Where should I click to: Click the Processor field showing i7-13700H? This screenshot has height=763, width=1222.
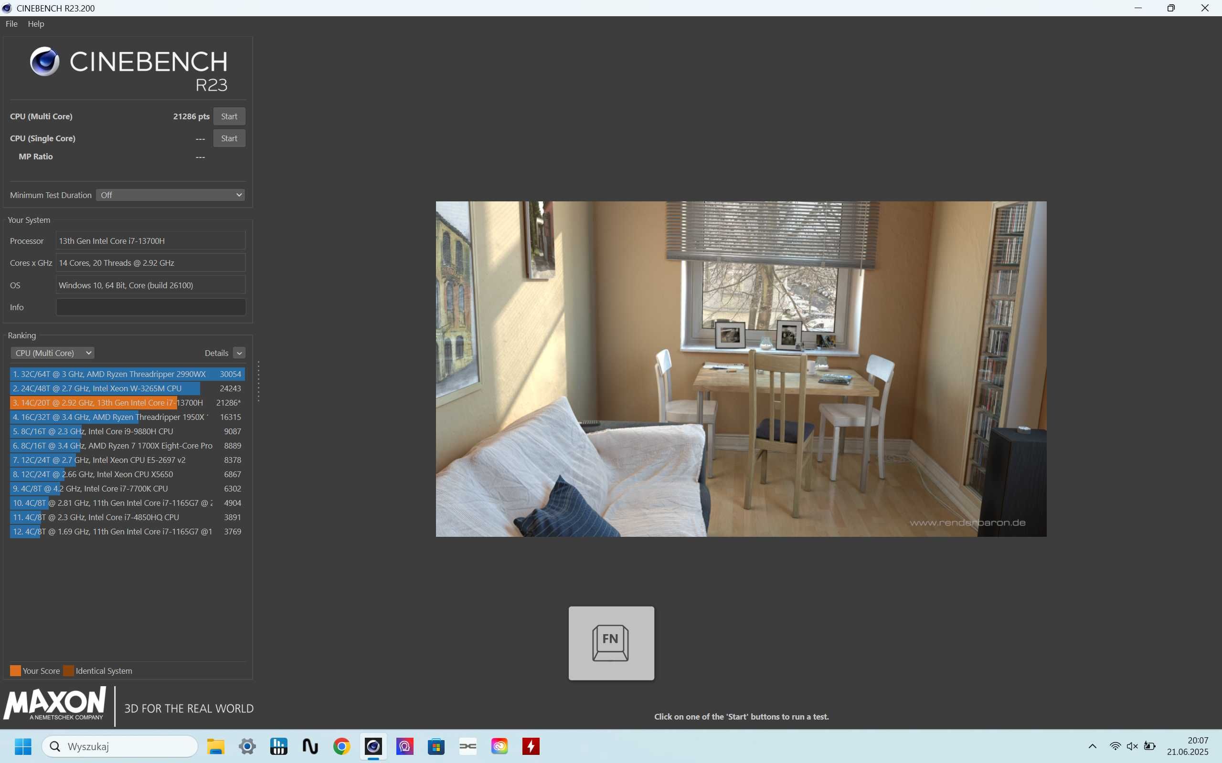pyautogui.click(x=150, y=240)
